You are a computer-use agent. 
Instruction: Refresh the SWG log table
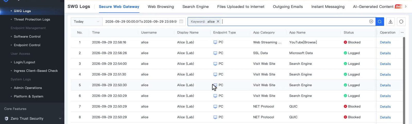click(401, 22)
